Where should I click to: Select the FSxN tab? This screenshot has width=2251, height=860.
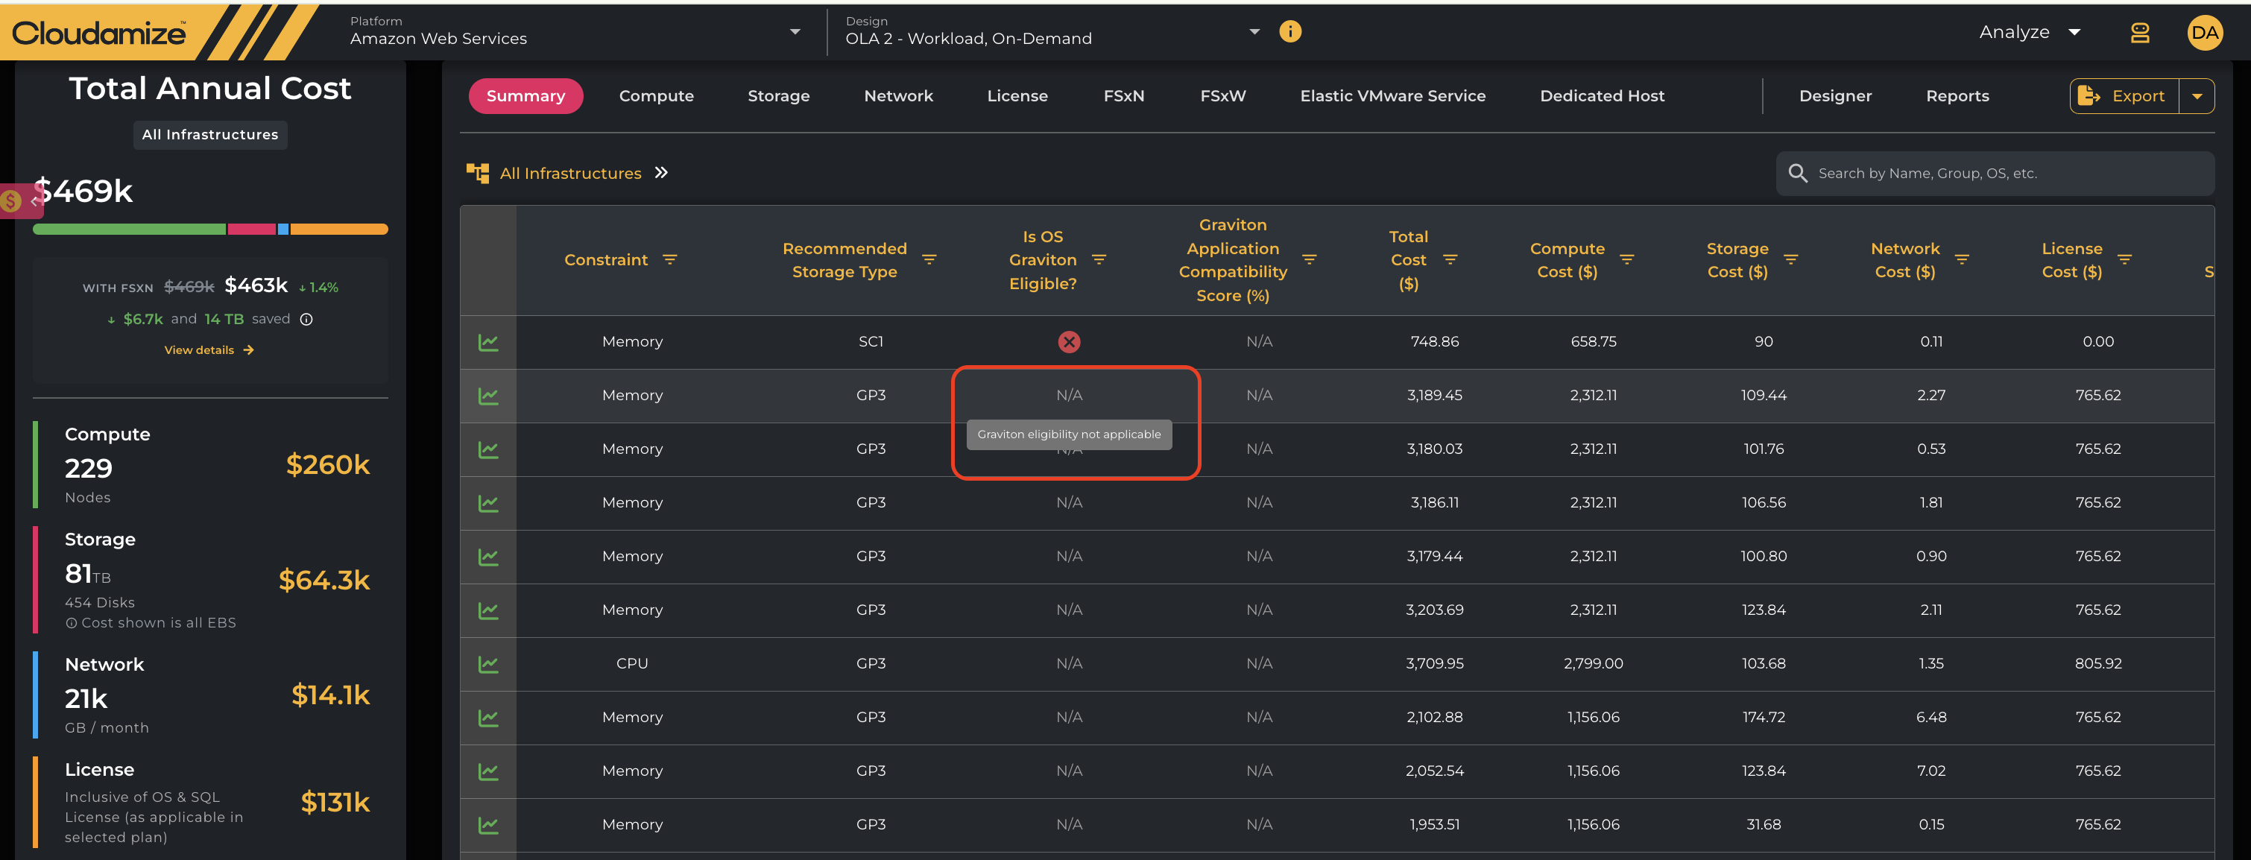coord(1124,96)
